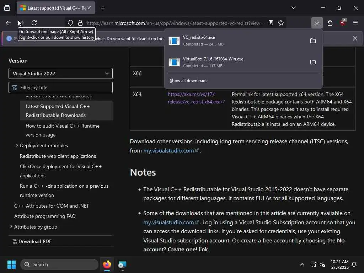Open Firefox application hamburger menu

pyautogui.click(x=355, y=23)
